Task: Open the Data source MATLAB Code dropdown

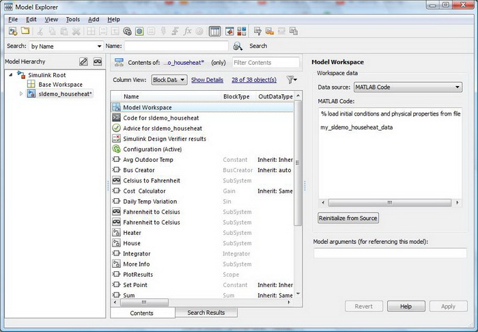Action: coord(408,87)
